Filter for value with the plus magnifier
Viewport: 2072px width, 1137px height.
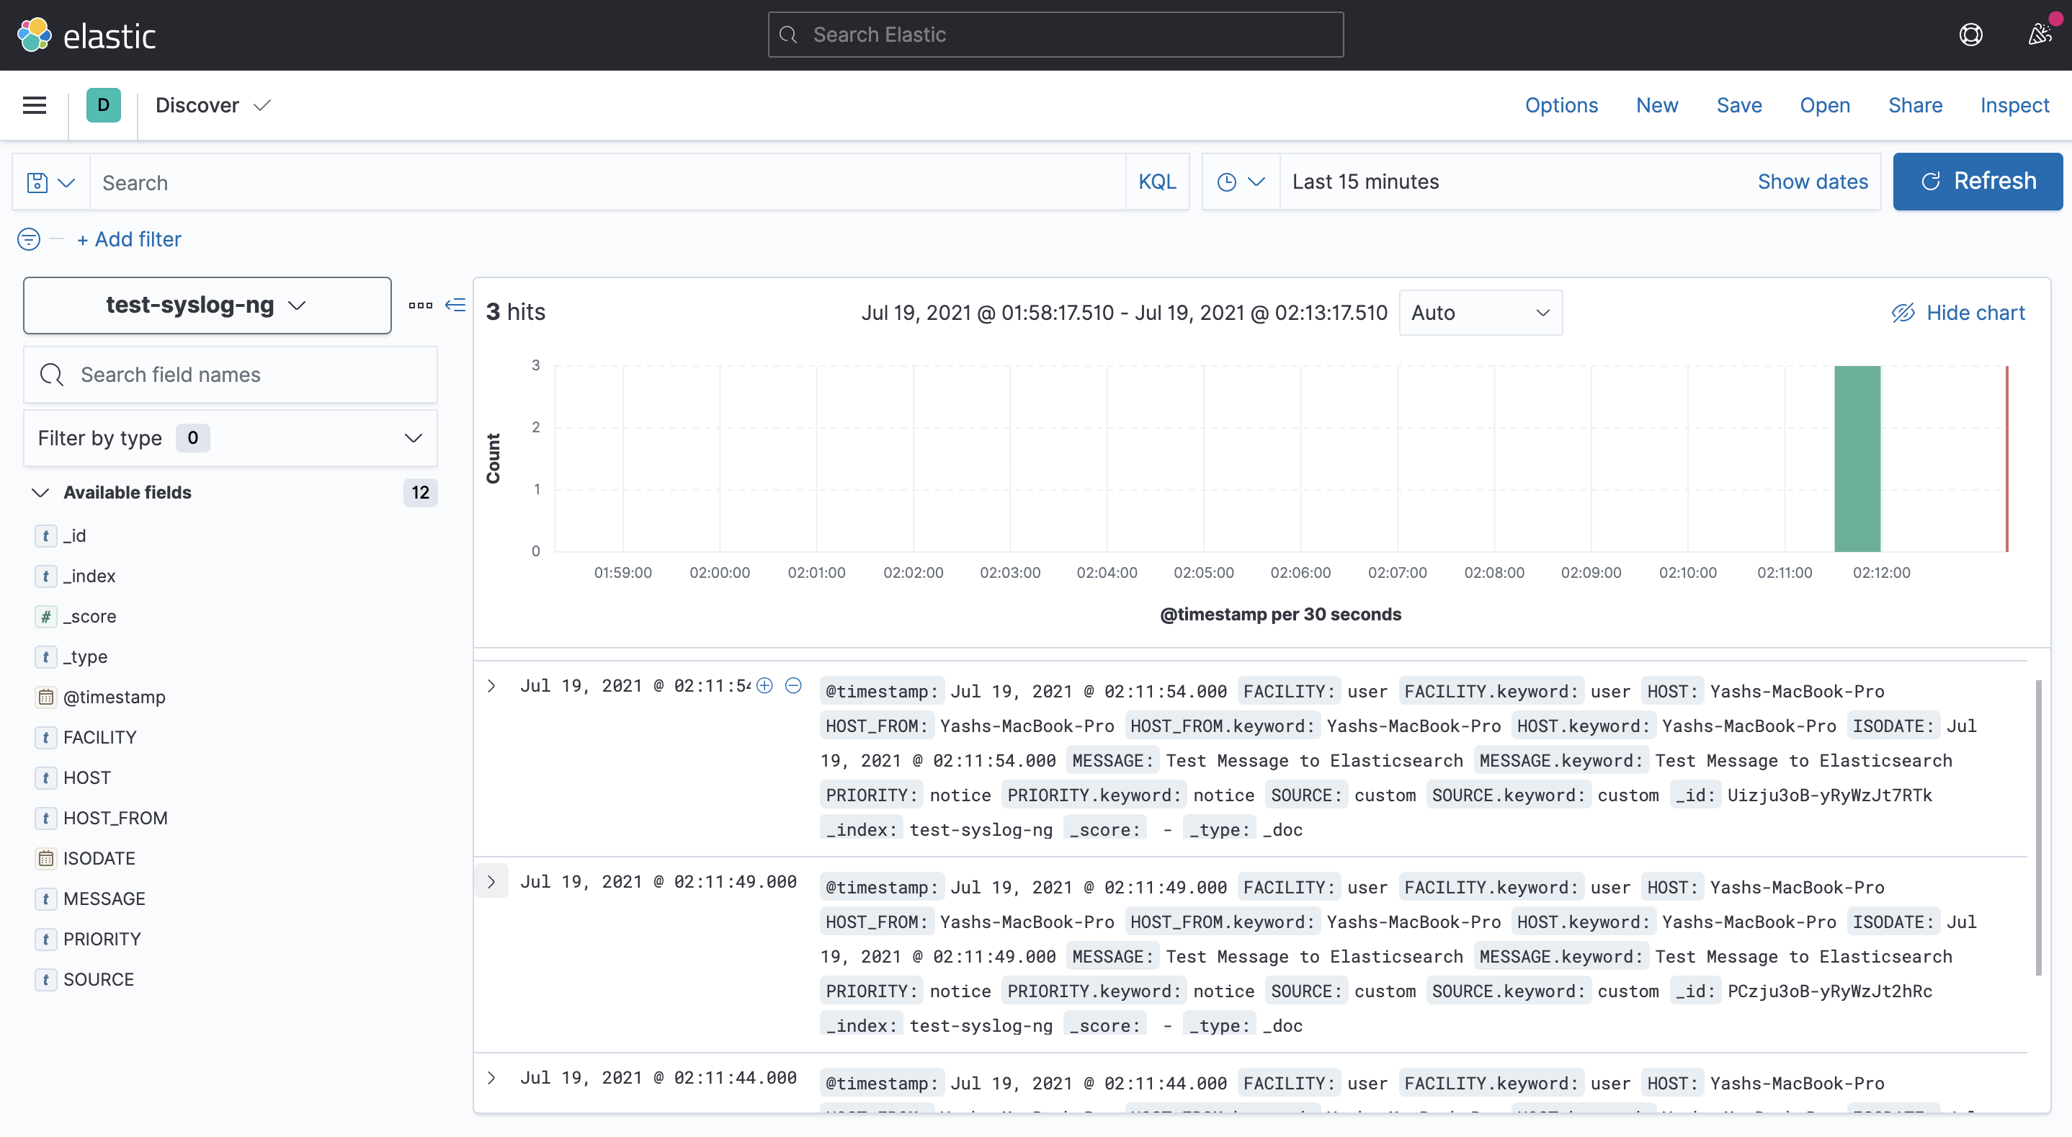click(764, 685)
